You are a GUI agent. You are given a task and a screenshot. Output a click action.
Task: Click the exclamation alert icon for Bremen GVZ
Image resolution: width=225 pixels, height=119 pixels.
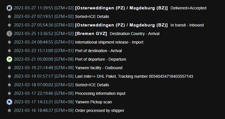[x=9, y=34]
